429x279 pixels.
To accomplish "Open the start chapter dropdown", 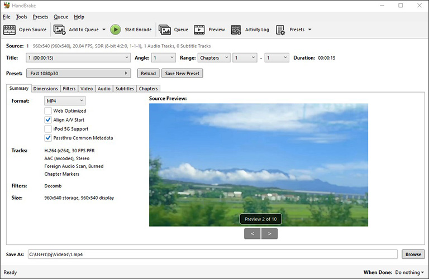I will (245, 57).
